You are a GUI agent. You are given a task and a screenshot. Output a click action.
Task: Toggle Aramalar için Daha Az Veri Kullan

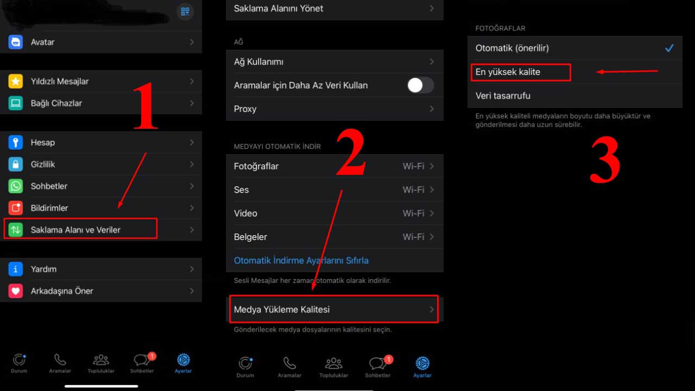pyautogui.click(x=421, y=85)
